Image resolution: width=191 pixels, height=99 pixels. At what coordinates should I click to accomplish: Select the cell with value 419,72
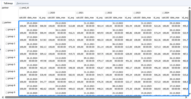pos(71,52)
